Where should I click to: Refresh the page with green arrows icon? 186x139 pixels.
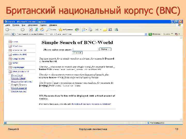(36, 30)
